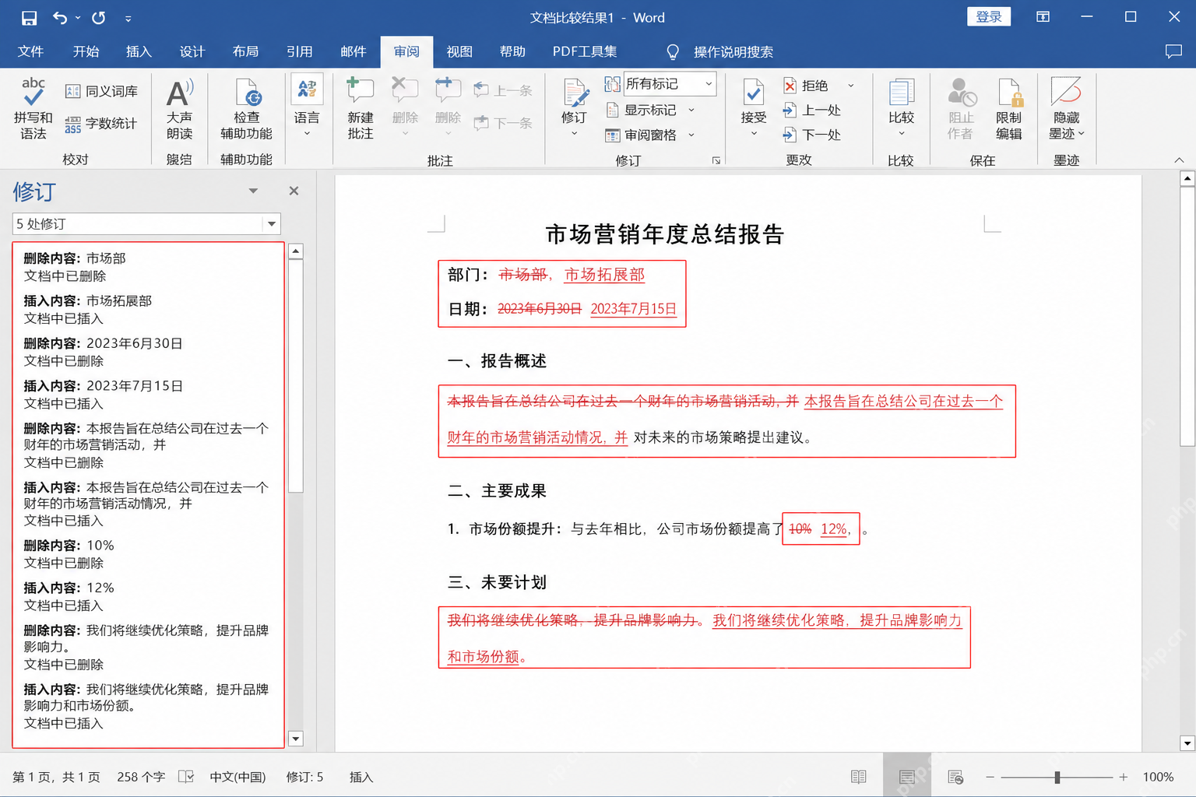The width and height of the screenshot is (1196, 797).
Task: Open the 所有标记 markup view dropdown
Action: [x=669, y=83]
